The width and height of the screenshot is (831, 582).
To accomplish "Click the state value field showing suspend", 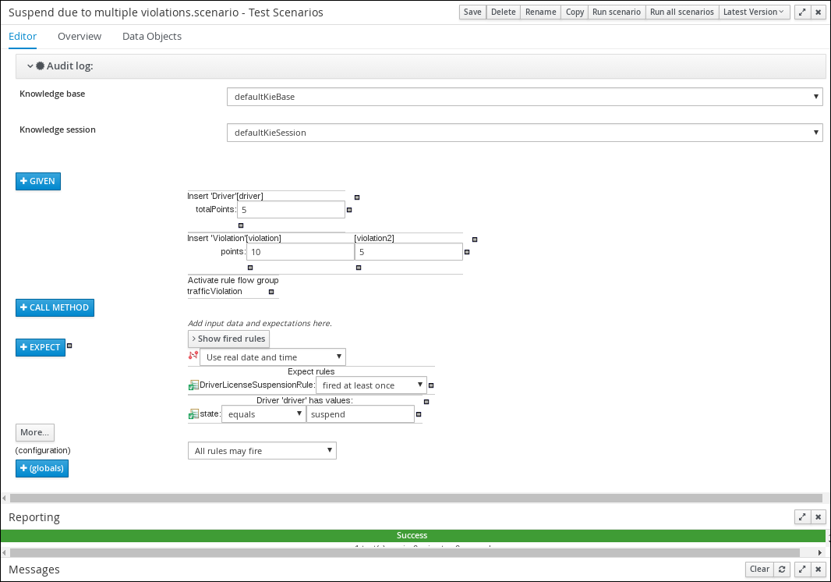I will [x=360, y=413].
